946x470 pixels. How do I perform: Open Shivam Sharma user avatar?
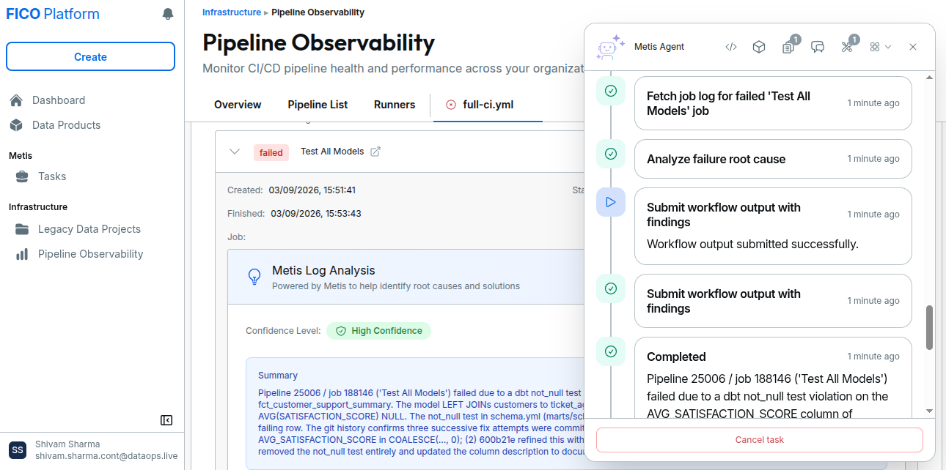tap(17, 450)
